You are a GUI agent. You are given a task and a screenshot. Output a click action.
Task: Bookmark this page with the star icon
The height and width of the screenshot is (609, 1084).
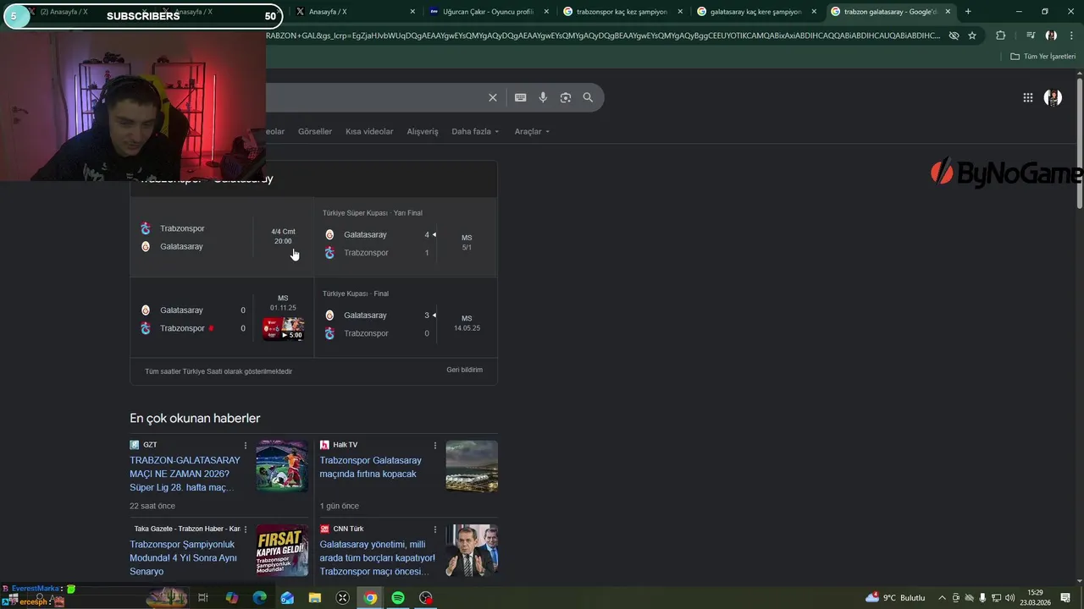[x=972, y=36]
